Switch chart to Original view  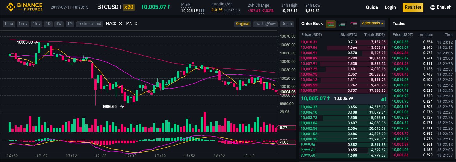(243, 24)
